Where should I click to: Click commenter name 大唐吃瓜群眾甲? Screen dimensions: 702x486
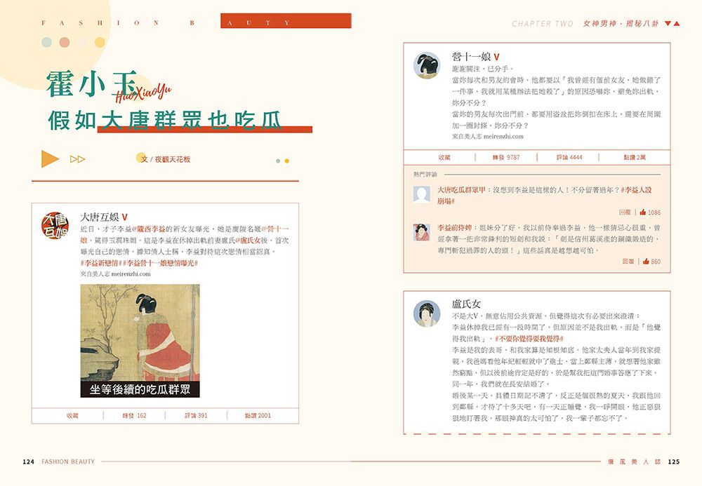[x=461, y=190]
